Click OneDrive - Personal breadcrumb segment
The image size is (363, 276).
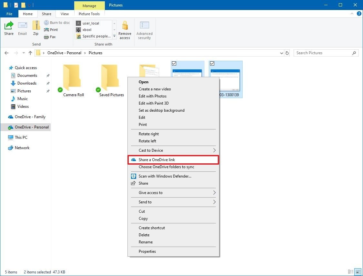pyautogui.click(x=64, y=53)
